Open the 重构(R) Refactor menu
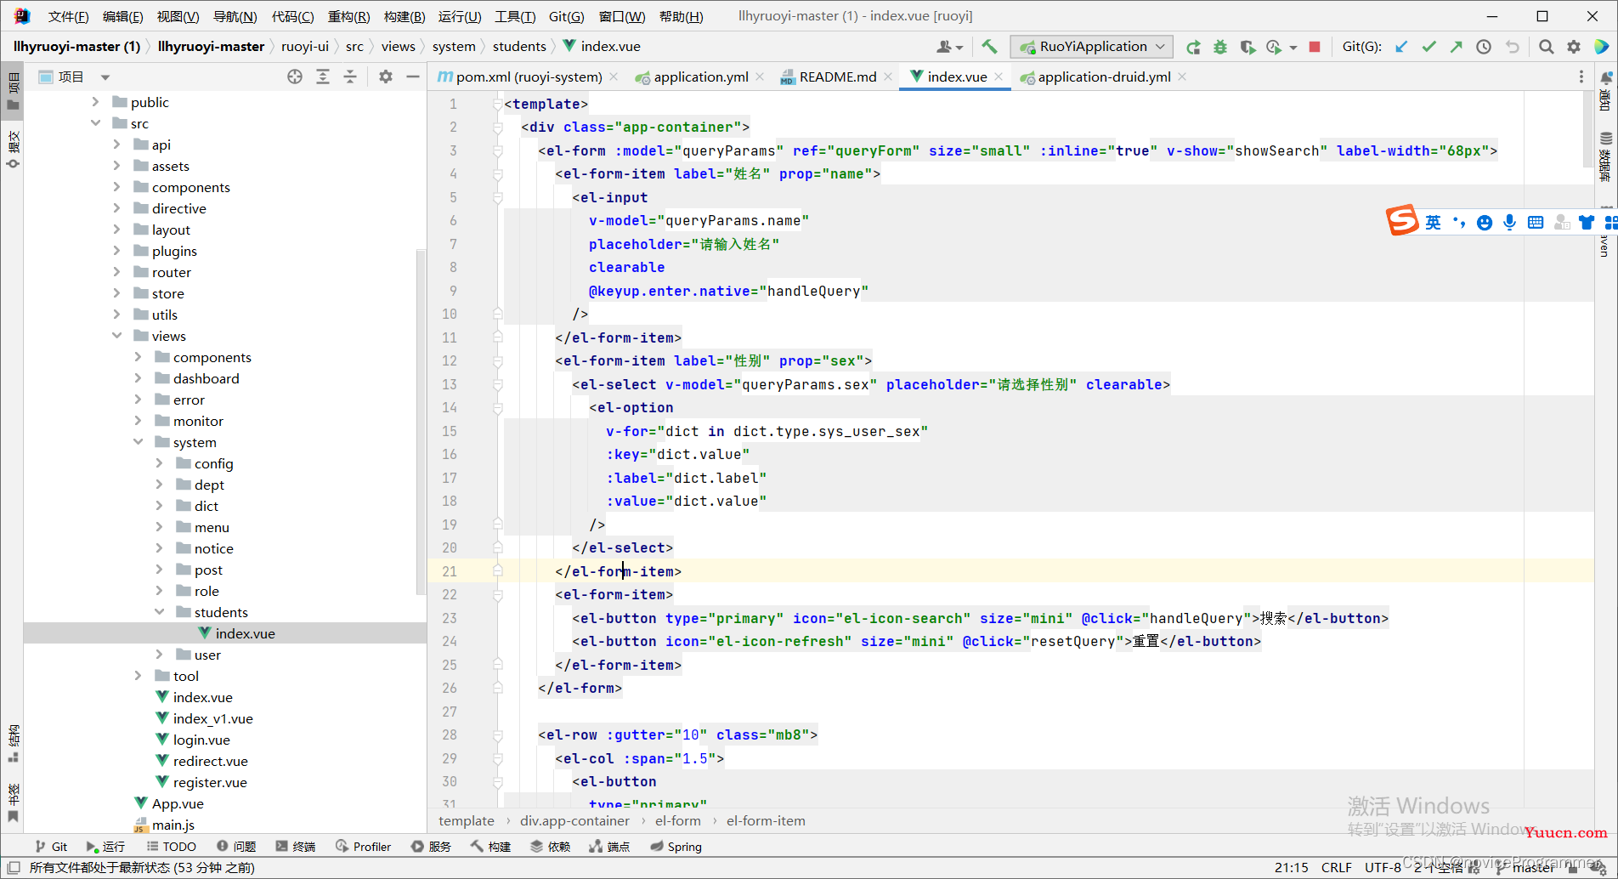 (348, 16)
